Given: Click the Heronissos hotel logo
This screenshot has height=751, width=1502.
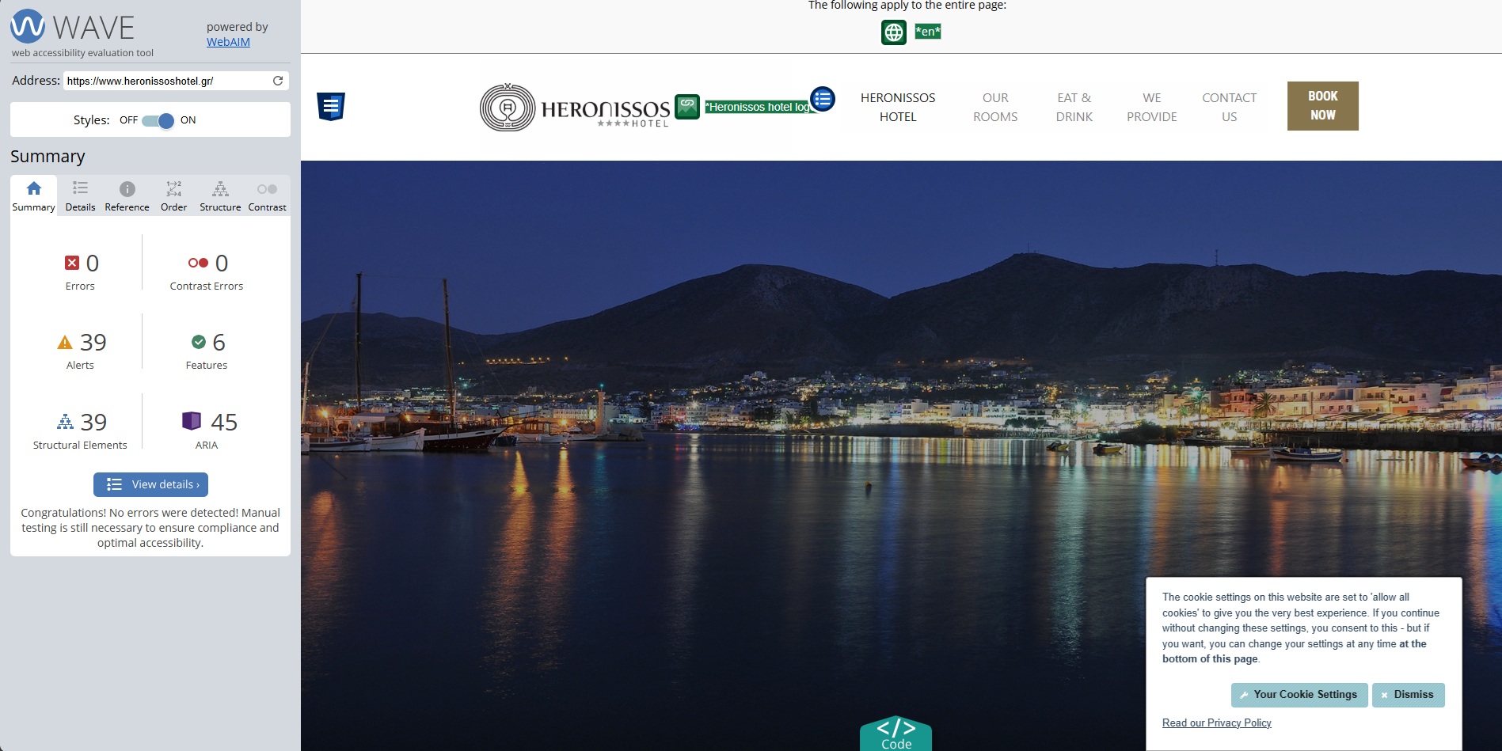Looking at the screenshot, I should 575,108.
